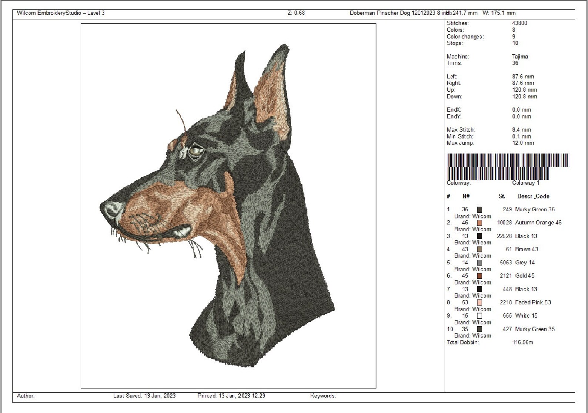588x413 pixels.
Task: Click the stitch count '5063' for Grey 14
Action: 506,263
